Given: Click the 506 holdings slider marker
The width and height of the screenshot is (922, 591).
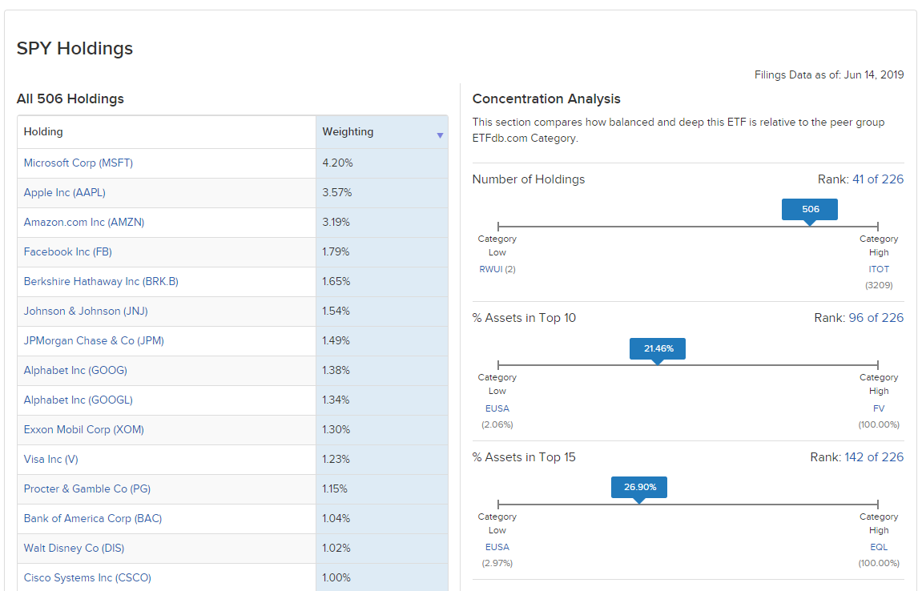Looking at the screenshot, I should [810, 209].
